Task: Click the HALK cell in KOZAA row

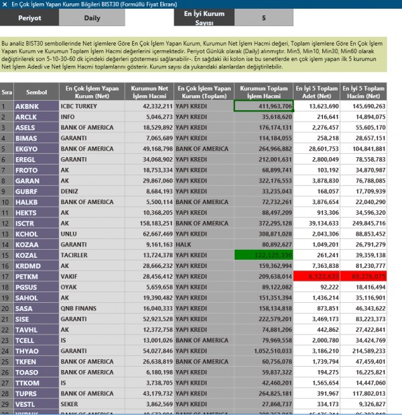Action: (204, 244)
